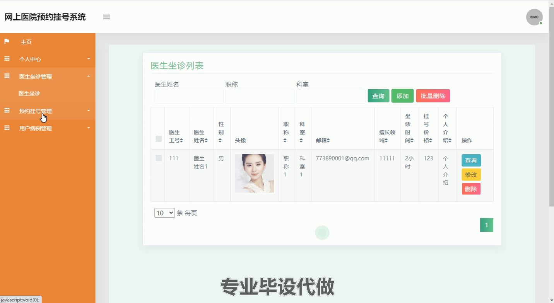Image resolution: width=554 pixels, height=303 pixels.
Task: Select all rows via header checkbox
Action: (x=159, y=139)
